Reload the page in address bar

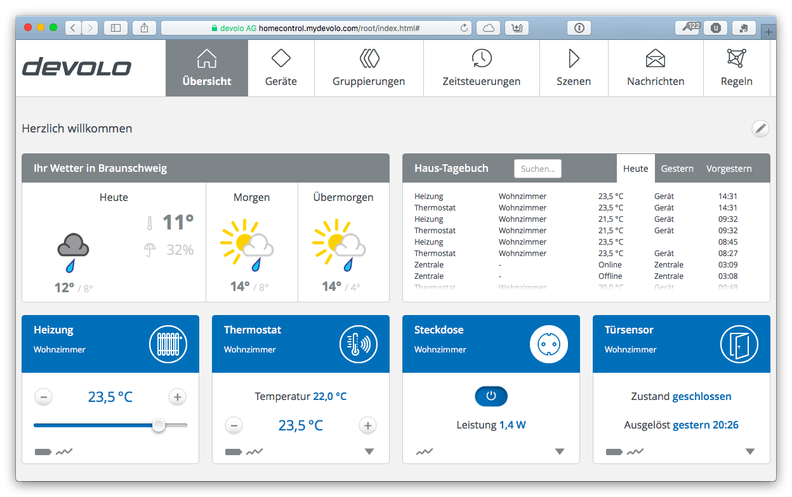click(x=464, y=28)
